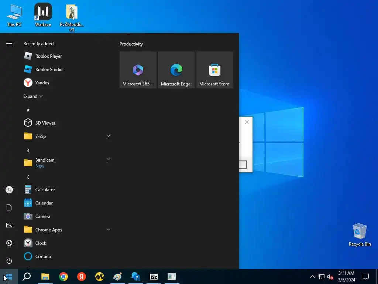Open the Microsoft Edge tile
The height and width of the screenshot is (284, 378).
click(x=176, y=70)
